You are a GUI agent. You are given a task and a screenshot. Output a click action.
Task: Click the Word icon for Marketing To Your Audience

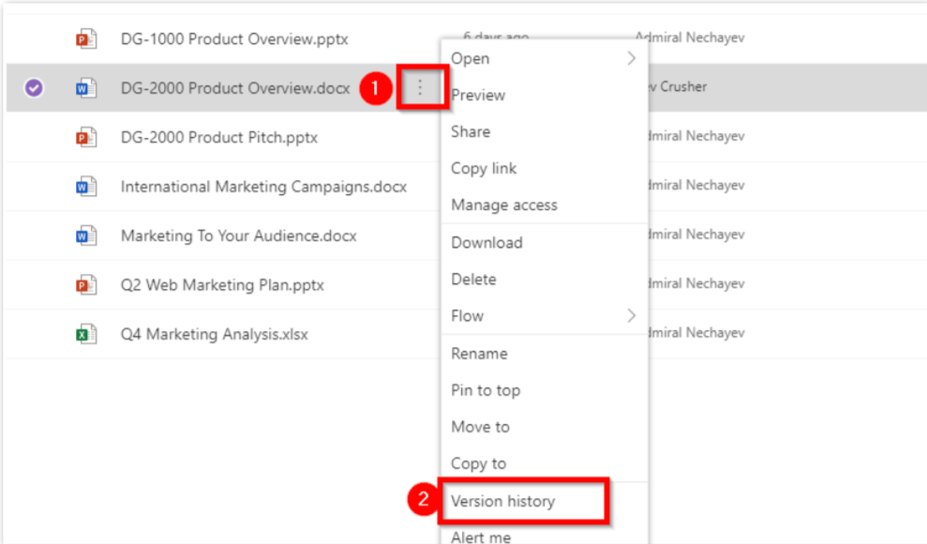point(87,235)
